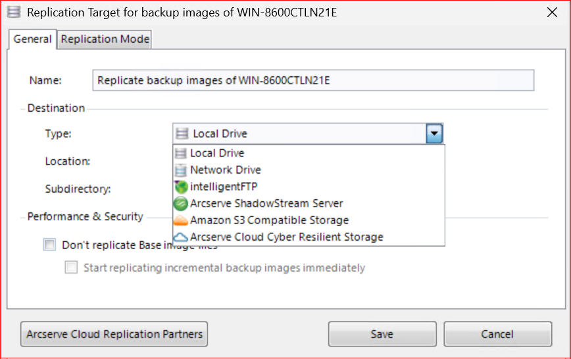Click the Name label
The height and width of the screenshot is (359, 571).
45,80
